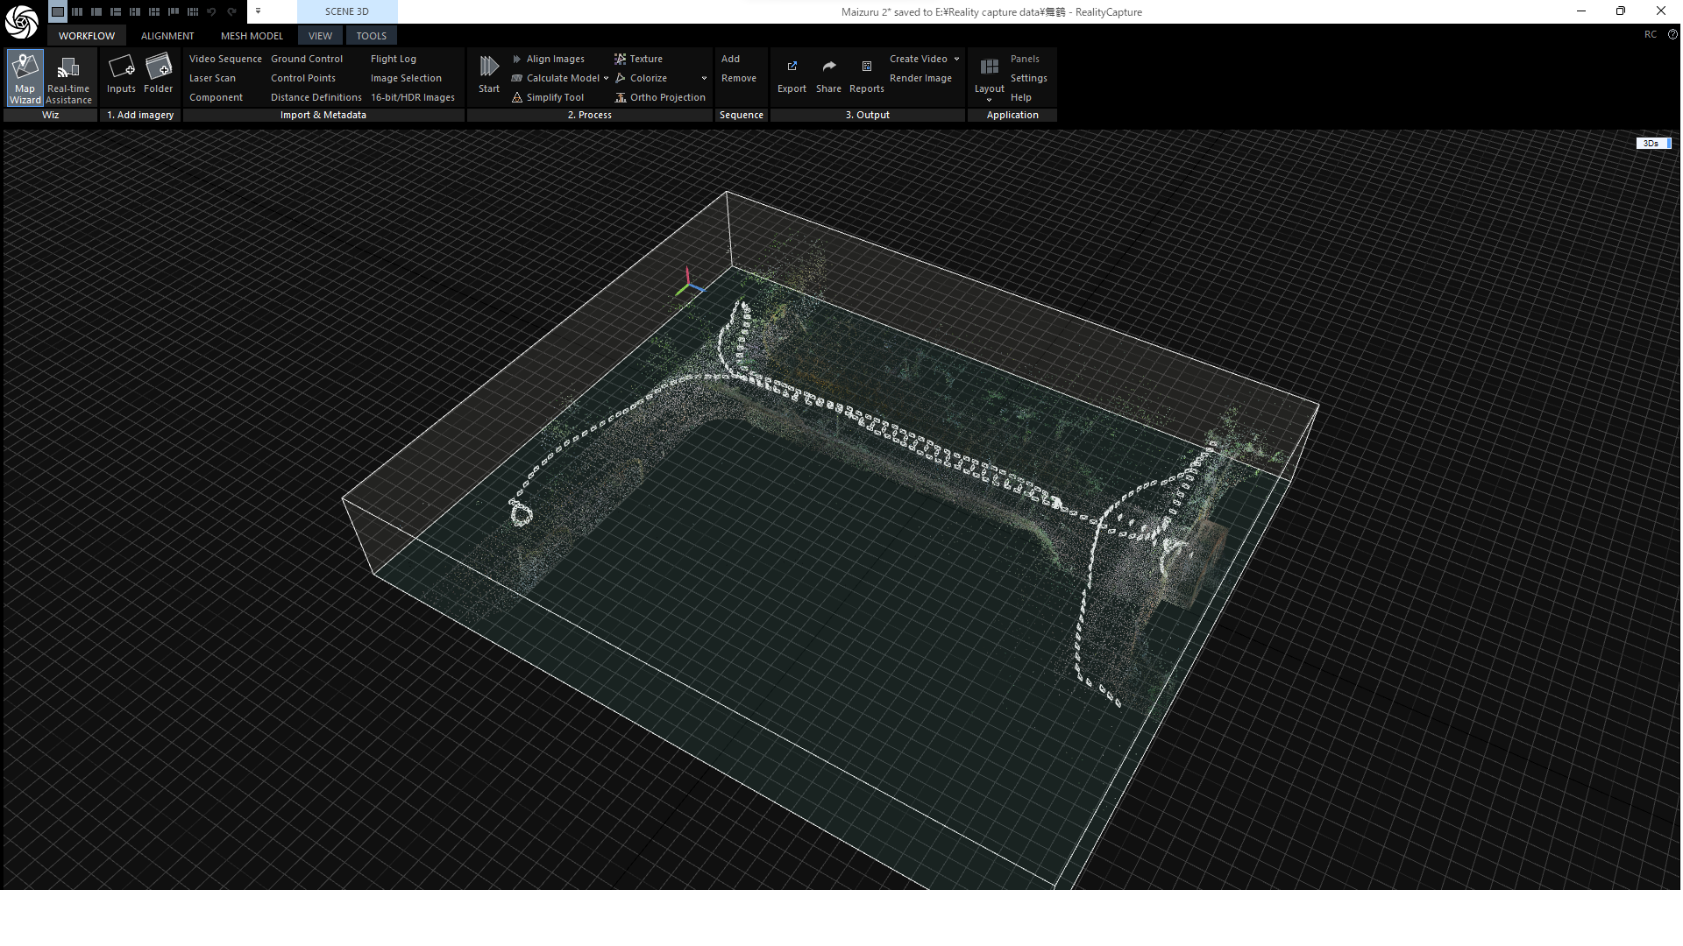1683x946 pixels.
Task: Click Remove in Sequence group
Action: click(x=738, y=78)
